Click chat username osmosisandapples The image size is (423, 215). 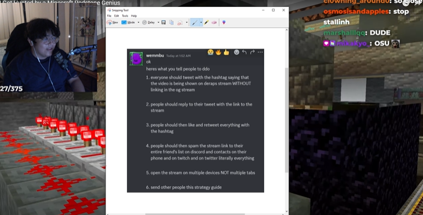356,12
